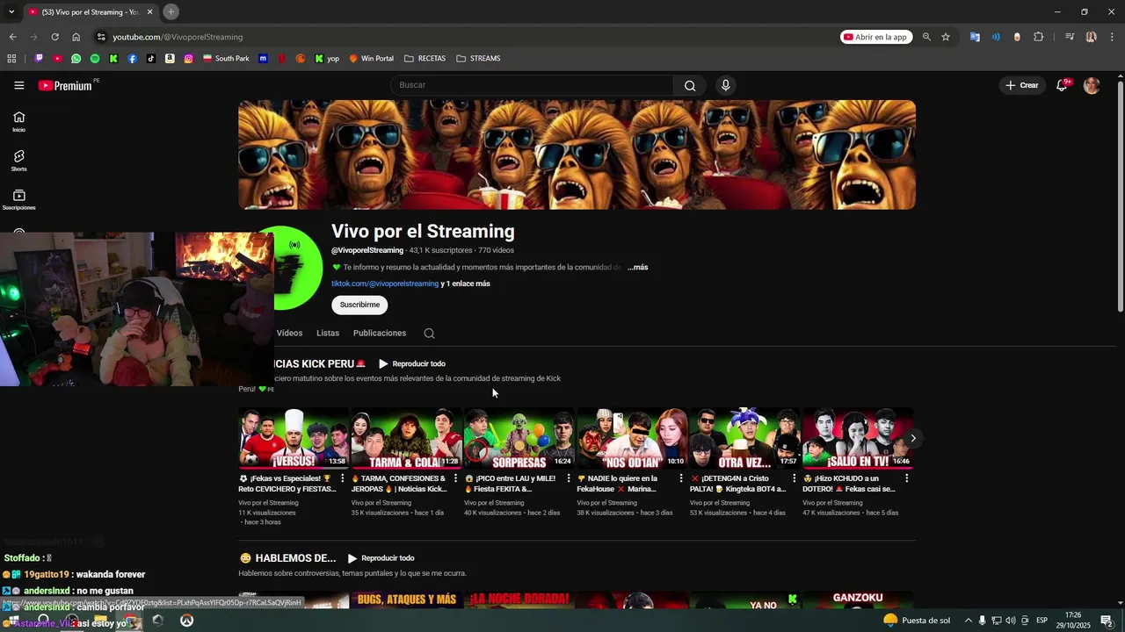
Task: Click the Crear button
Action: (1022, 85)
